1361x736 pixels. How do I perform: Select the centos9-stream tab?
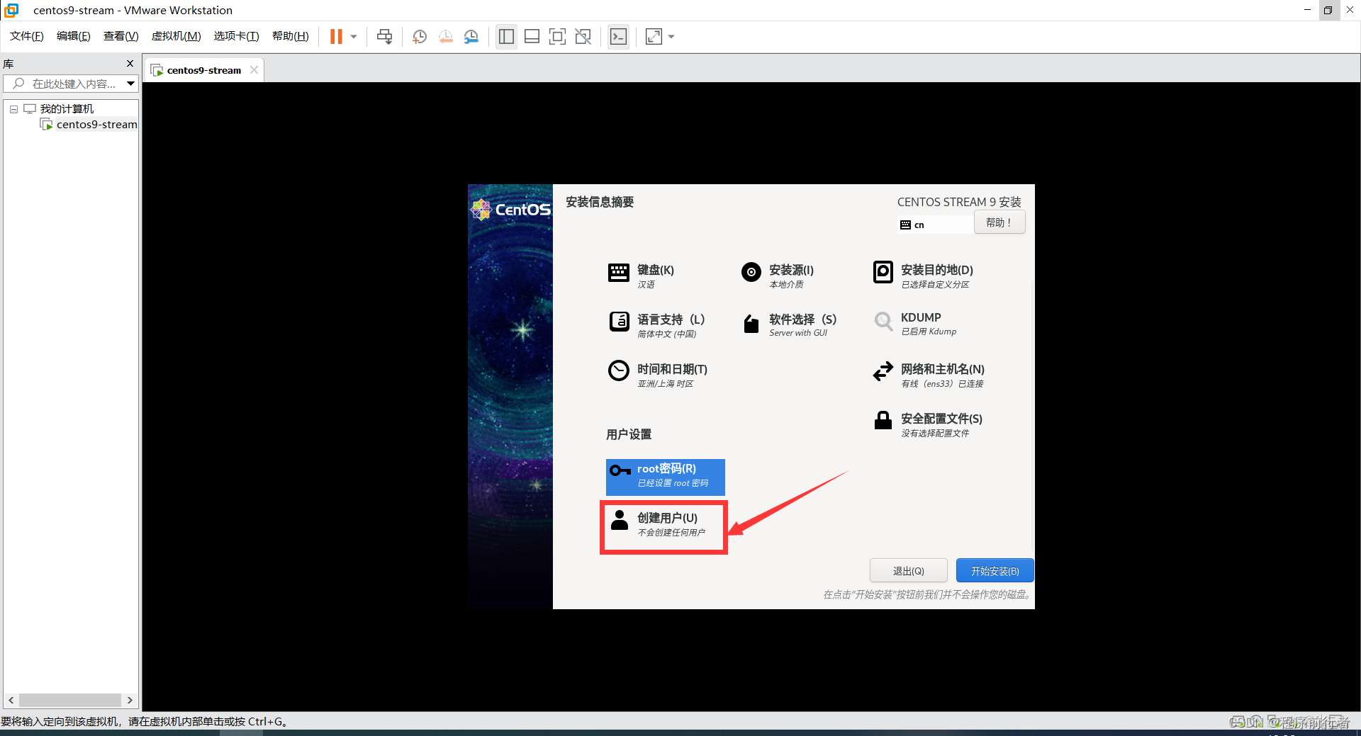click(x=204, y=70)
